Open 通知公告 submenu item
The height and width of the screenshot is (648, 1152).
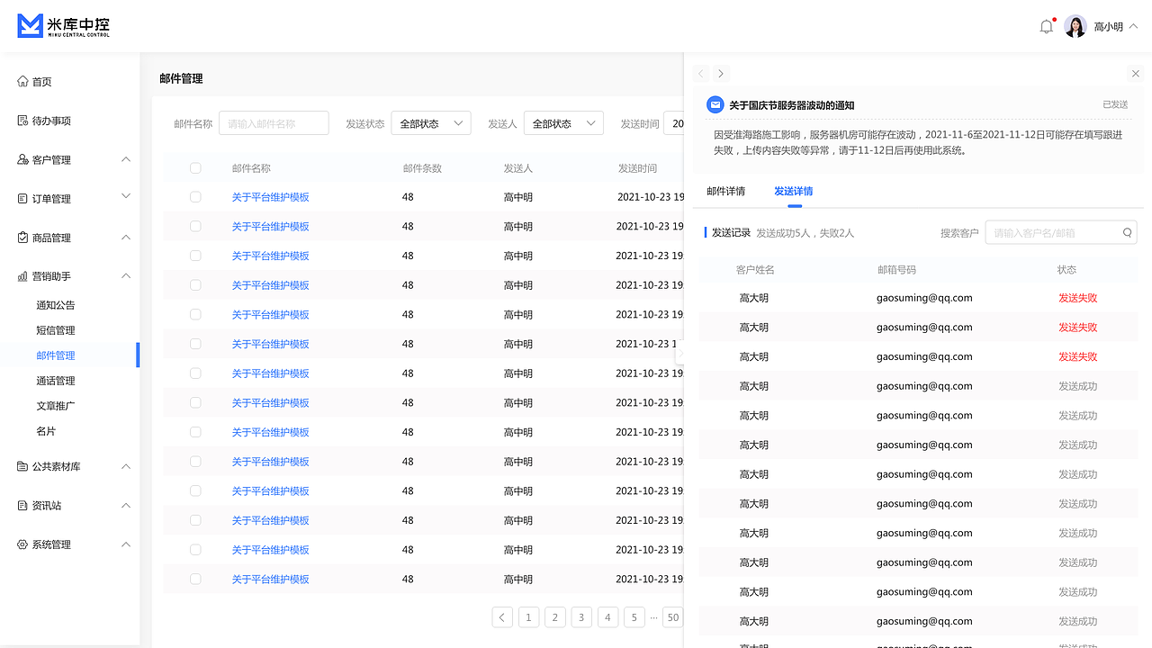tap(56, 305)
